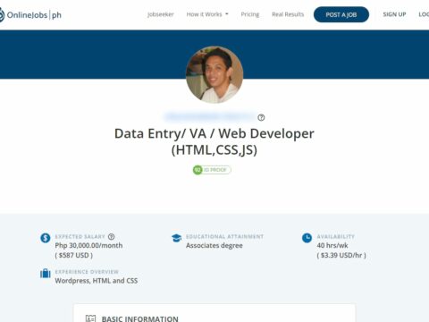This screenshot has width=429, height=322.
Task: Click the green 92 score circle
Action: click(198, 170)
